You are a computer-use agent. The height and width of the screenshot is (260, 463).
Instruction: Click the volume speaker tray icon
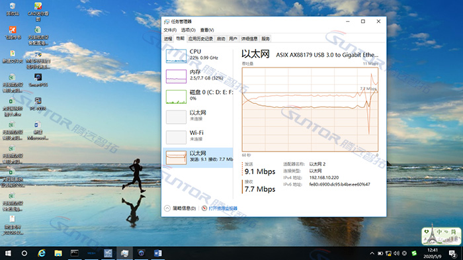(396, 253)
